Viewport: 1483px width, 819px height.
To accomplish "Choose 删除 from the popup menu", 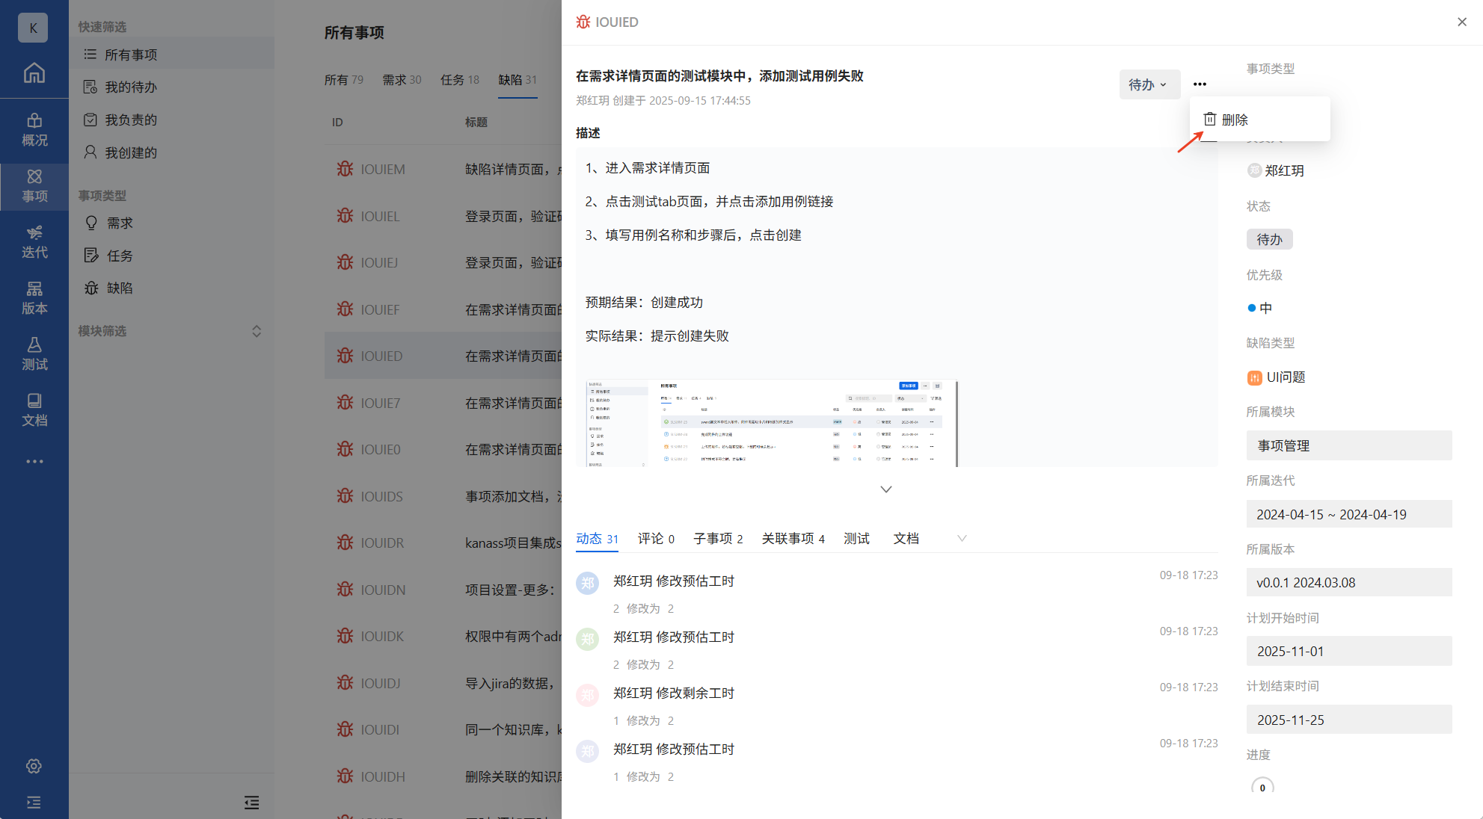I will click(1234, 120).
